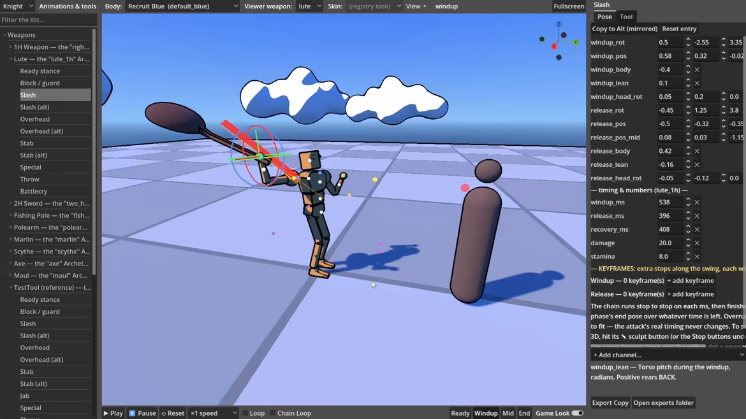
Task: Open the View menu
Action: pyautogui.click(x=416, y=6)
